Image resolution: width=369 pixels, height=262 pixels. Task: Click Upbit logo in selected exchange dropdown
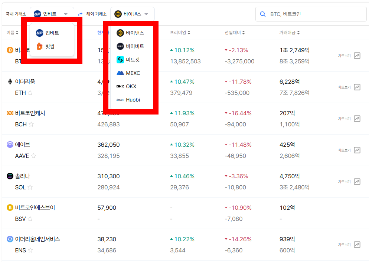(37, 14)
